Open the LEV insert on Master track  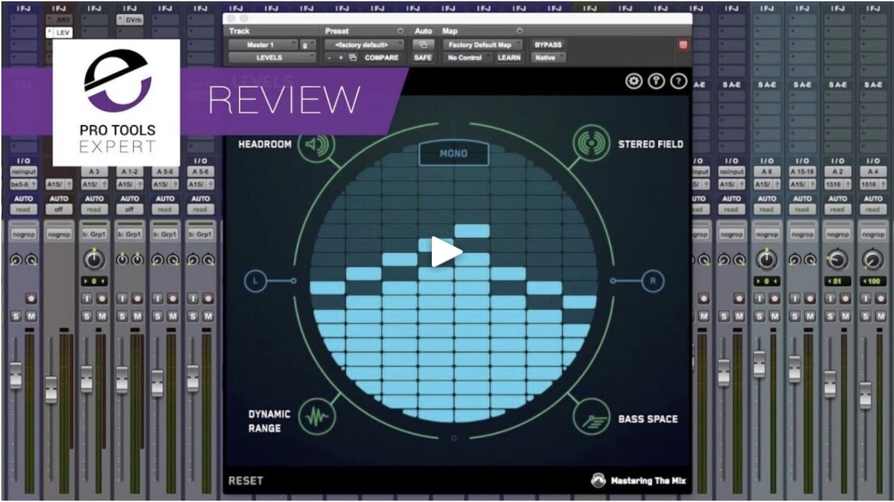coord(59,32)
